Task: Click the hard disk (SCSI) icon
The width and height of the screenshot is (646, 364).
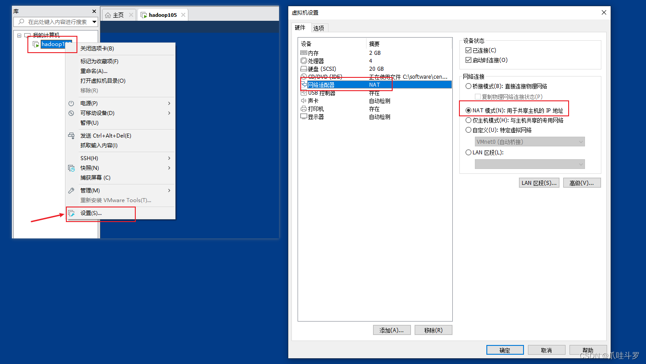Action: 304,69
